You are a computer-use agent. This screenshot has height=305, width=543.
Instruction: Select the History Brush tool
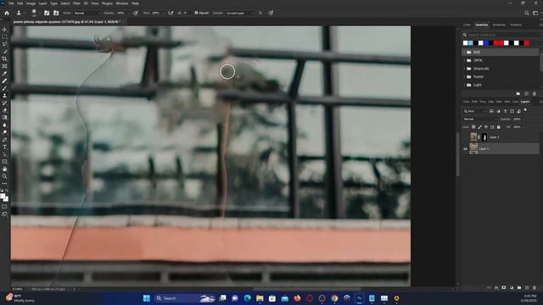click(x=4, y=103)
